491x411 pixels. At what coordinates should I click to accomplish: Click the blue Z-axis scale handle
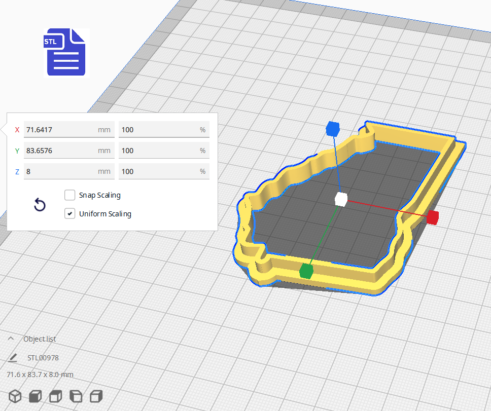point(333,129)
